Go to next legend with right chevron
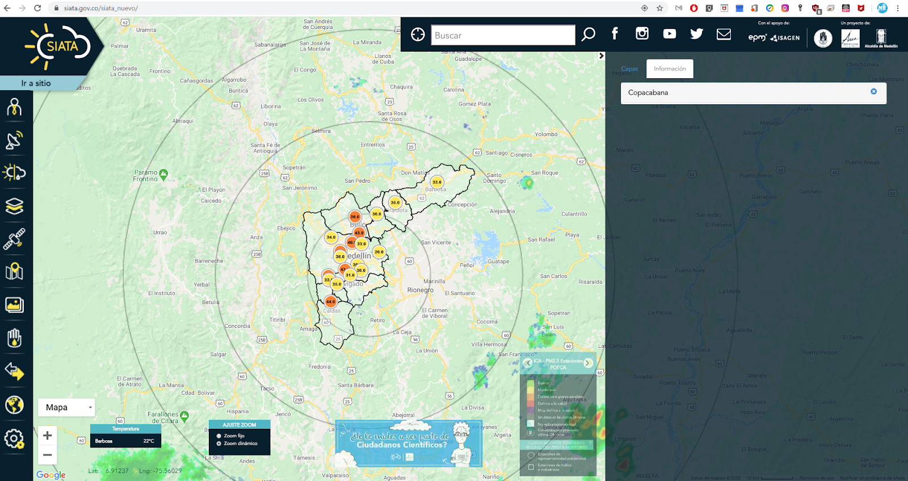 click(588, 363)
